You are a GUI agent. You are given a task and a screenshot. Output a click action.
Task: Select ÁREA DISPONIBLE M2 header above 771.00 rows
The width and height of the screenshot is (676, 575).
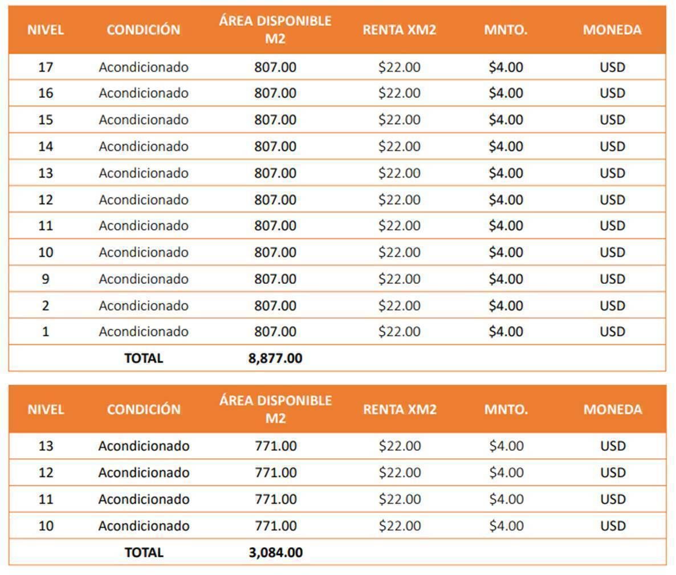point(276,409)
